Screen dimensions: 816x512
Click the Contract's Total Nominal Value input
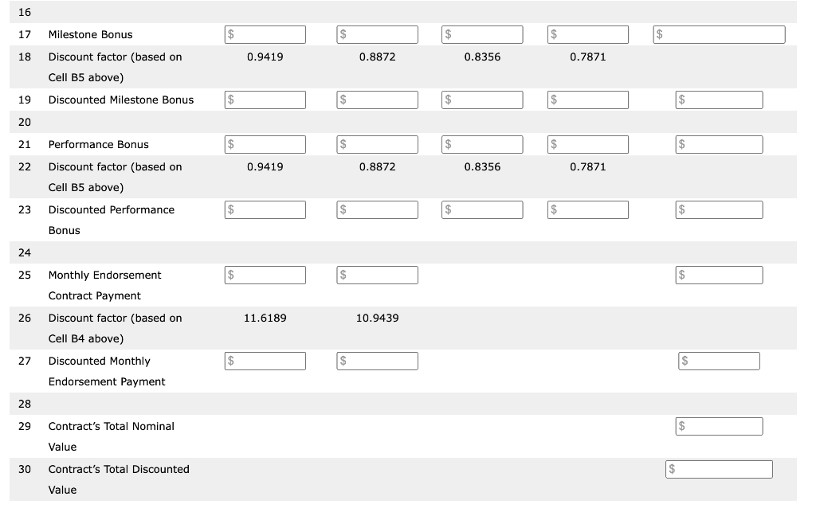[x=719, y=426]
